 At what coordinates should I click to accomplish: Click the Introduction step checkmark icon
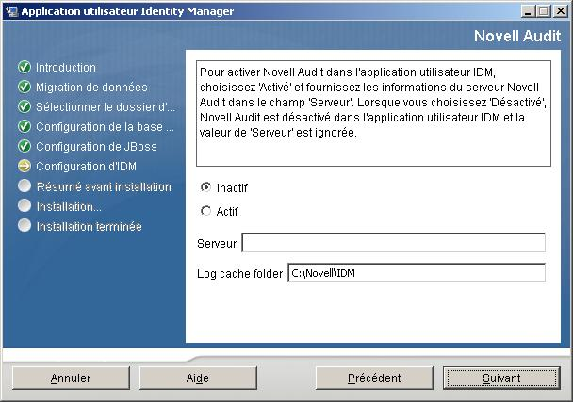(25, 67)
